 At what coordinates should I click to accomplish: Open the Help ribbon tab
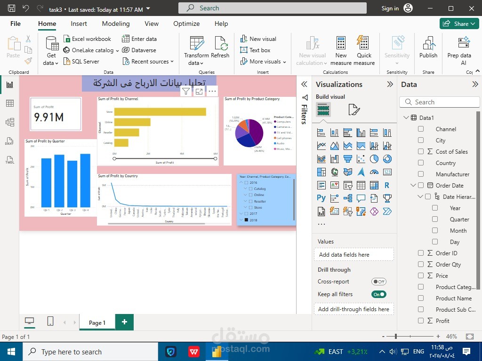click(221, 24)
